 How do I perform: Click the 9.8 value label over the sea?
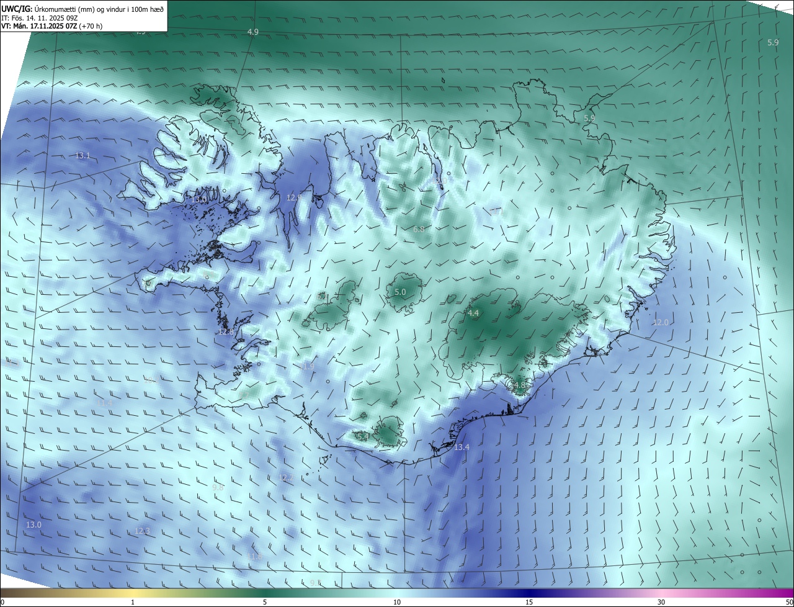pos(218,488)
